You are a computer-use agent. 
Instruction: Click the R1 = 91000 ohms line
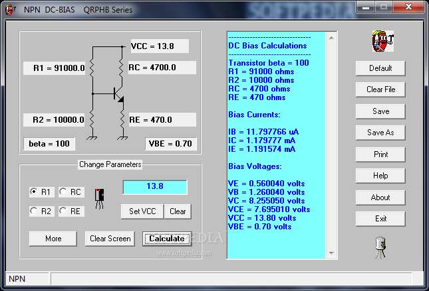pyautogui.click(x=261, y=72)
